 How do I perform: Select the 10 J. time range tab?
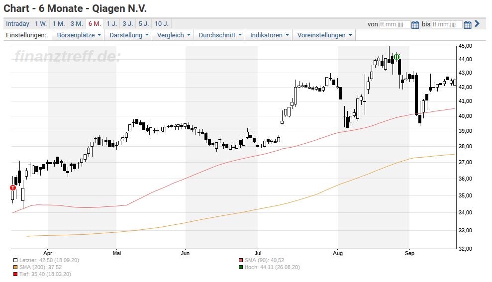pos(162,24)
